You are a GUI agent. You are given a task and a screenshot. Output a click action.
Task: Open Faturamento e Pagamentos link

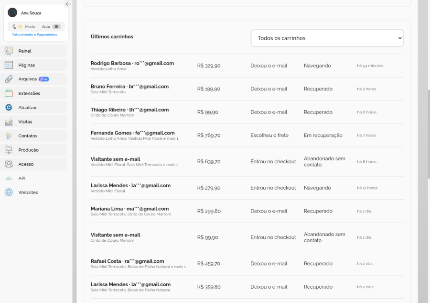34,34
